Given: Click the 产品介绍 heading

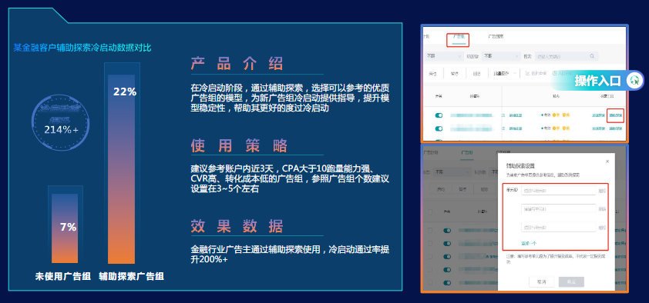Looking at the screenshot, I should pos(237,64).
